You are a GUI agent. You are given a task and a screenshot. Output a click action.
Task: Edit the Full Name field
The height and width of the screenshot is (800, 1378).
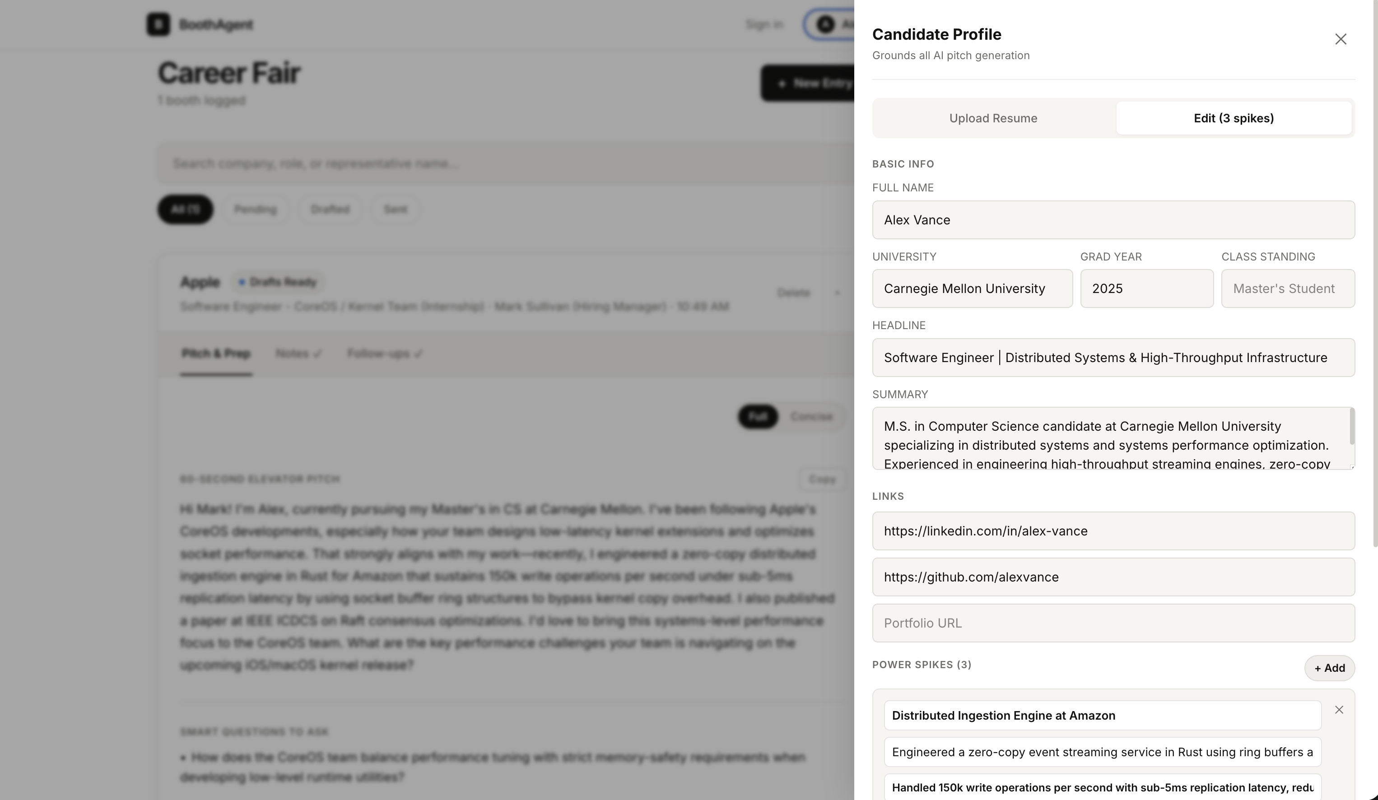point(1113,220)
